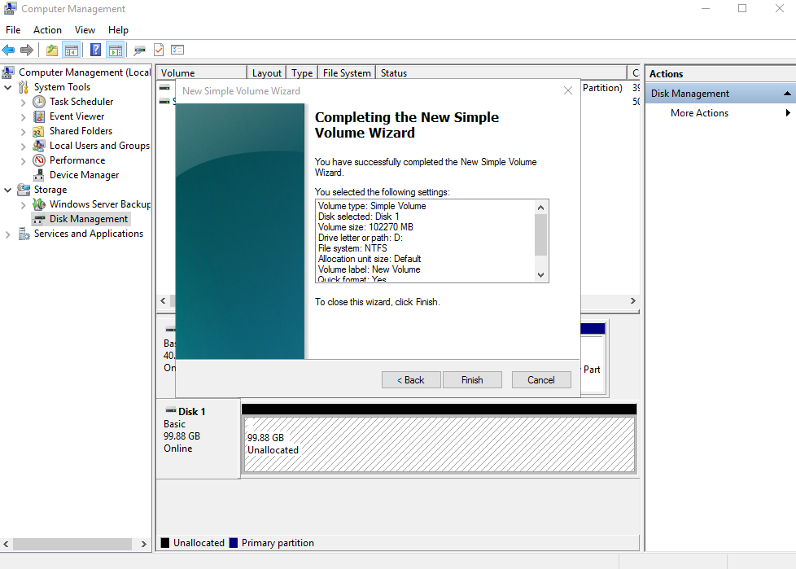Expand the Services and Applications node
This screenshot has height=569, width=796.
(x=8, y=234)
